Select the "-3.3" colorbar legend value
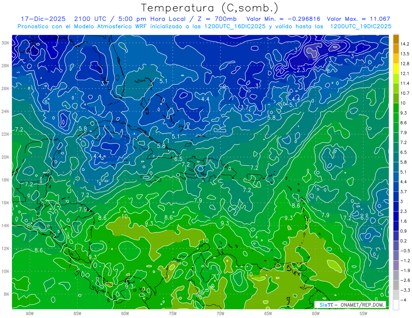This screenshot has width=412, height=318. 405,290
